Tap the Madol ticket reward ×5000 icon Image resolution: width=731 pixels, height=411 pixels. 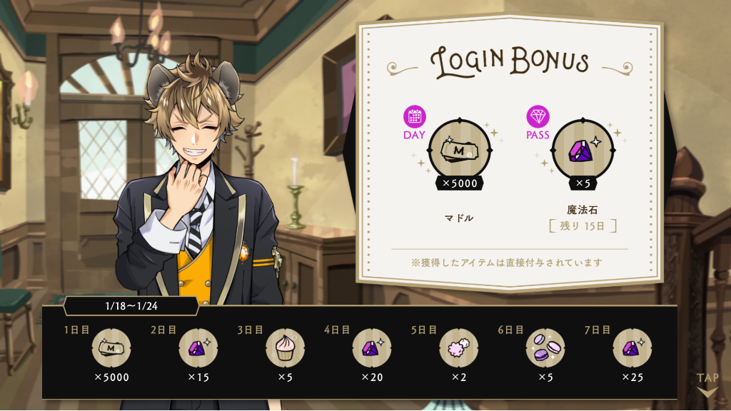tap(460, 150)
